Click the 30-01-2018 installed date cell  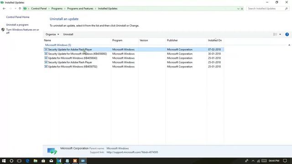click(x=214, y=54)
